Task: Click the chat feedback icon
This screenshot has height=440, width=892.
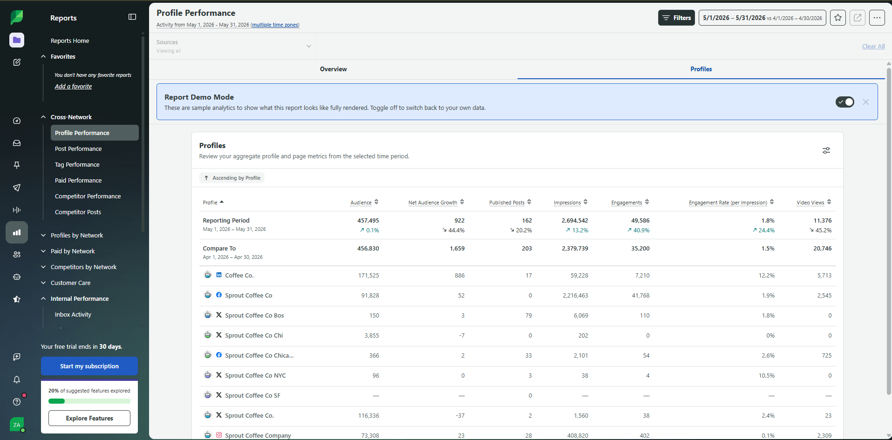Action: tap(17, 357)
